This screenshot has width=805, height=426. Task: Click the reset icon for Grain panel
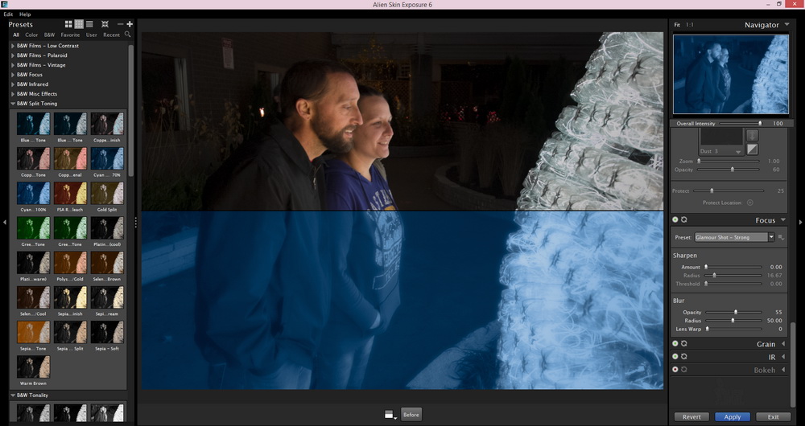click(x=684, y=344)
